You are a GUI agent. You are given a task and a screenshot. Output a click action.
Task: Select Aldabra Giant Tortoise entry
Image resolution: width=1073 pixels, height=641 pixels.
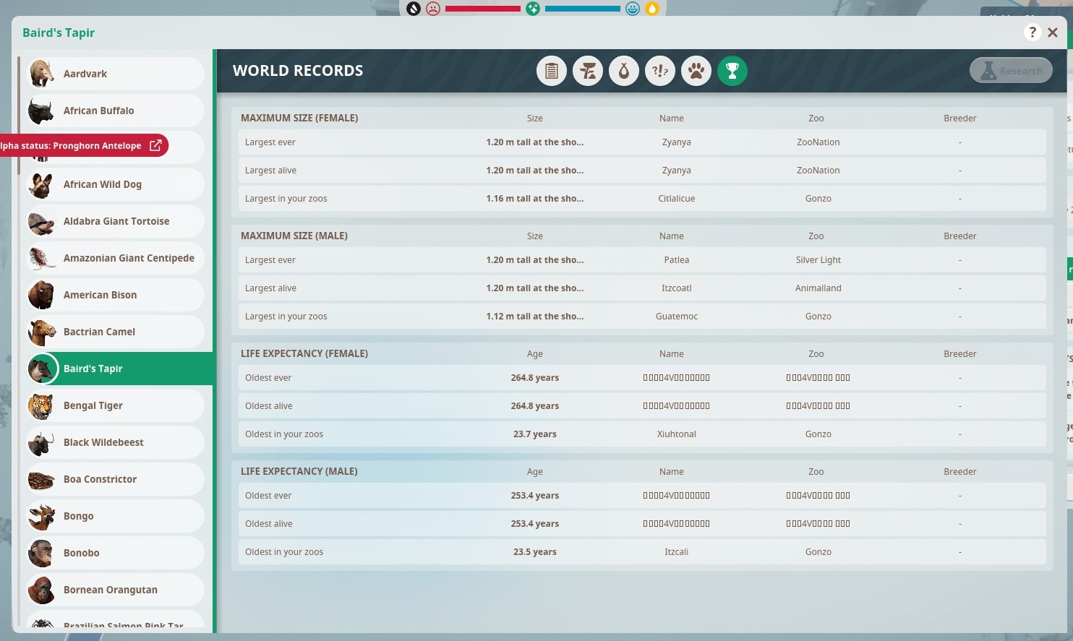click(x=116, y=221)
